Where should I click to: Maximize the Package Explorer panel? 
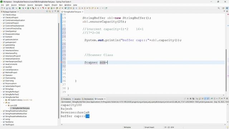(58, 11)
